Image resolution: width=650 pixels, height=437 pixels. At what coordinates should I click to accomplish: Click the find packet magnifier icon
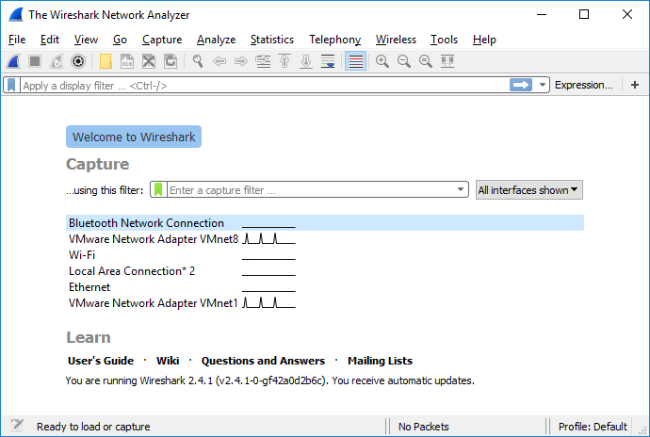198,61
